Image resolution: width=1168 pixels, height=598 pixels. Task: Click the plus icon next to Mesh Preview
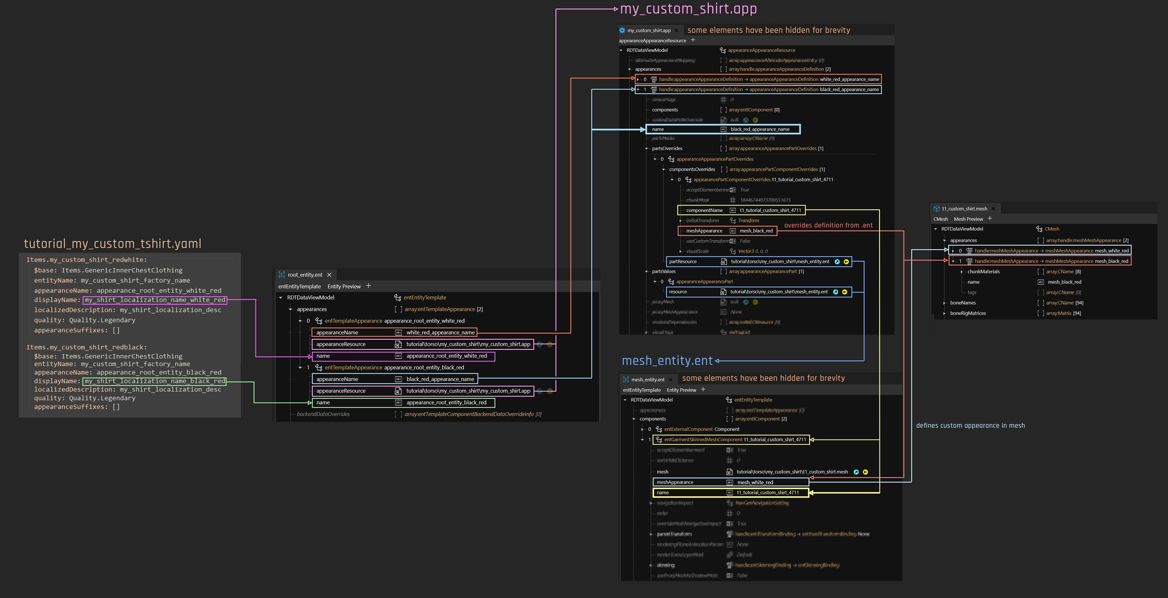(990, 219)
